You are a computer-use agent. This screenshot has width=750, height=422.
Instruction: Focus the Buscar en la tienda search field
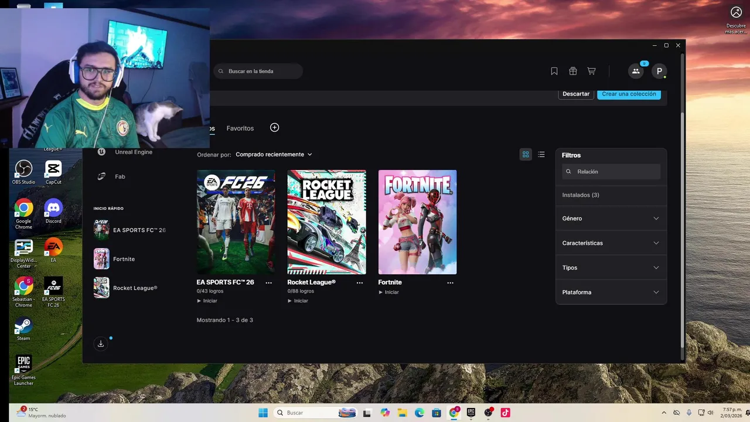pyautogui.click(x=258, y=71)
